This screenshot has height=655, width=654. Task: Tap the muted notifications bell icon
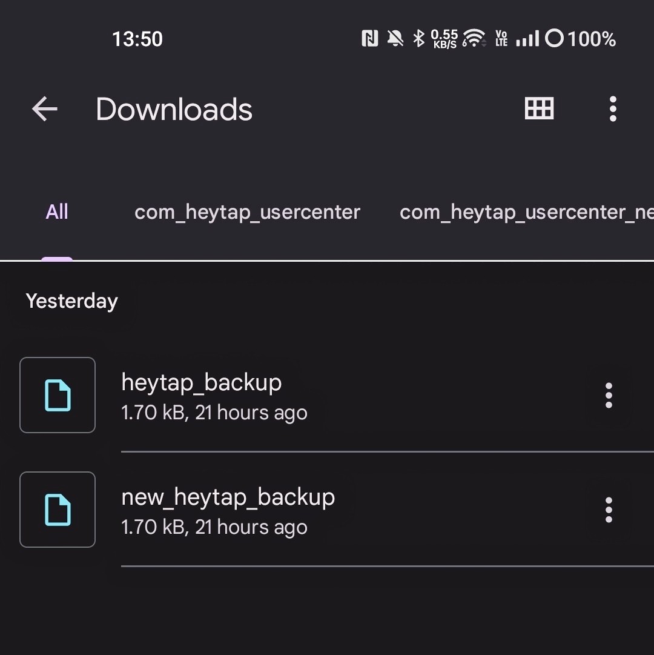click(395, 38)
